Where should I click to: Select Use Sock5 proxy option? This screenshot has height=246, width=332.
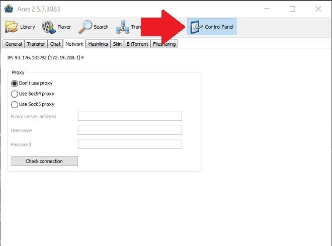(x=33, y=104)
